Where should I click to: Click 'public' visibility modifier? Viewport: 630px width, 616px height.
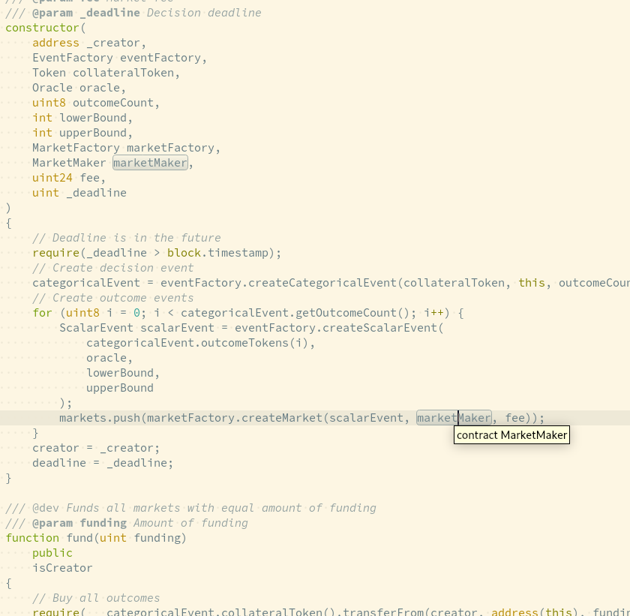[52, 553]
